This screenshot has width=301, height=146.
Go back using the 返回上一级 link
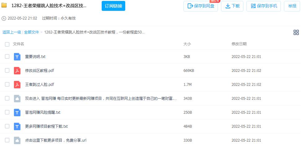pyautogui.click(x=12, y=32)
